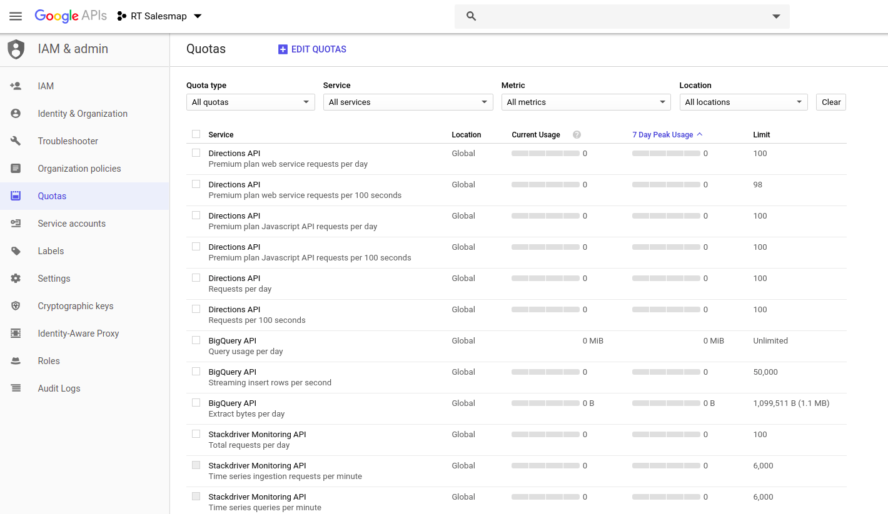Click the IAM add-person icon
The width and height of the screenshot is (888, 514).
click(x=16, y=86)
